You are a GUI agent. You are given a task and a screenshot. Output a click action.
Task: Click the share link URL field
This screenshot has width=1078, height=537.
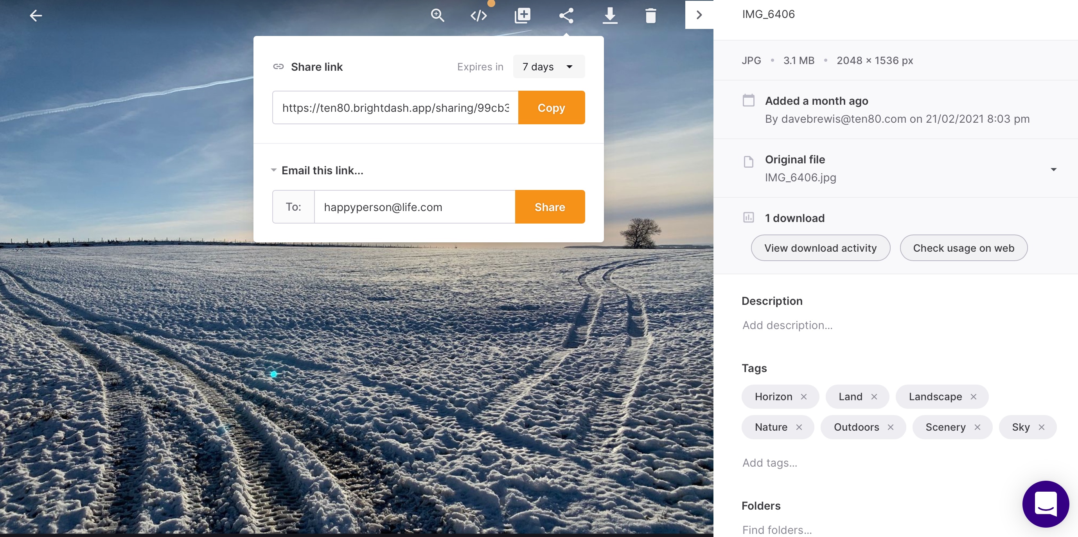point(395,107)
